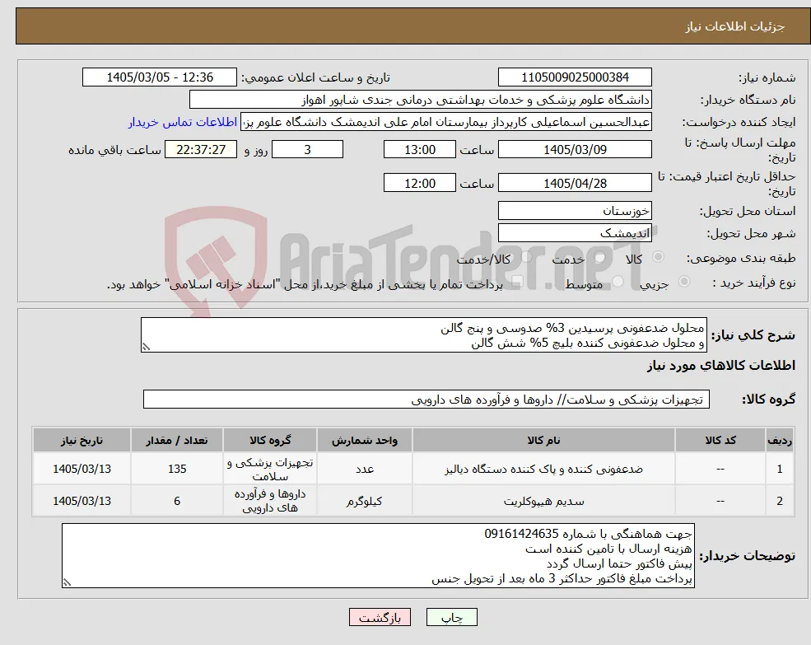
Task: Click the نام کالا column header
Action: pos(543,440)
